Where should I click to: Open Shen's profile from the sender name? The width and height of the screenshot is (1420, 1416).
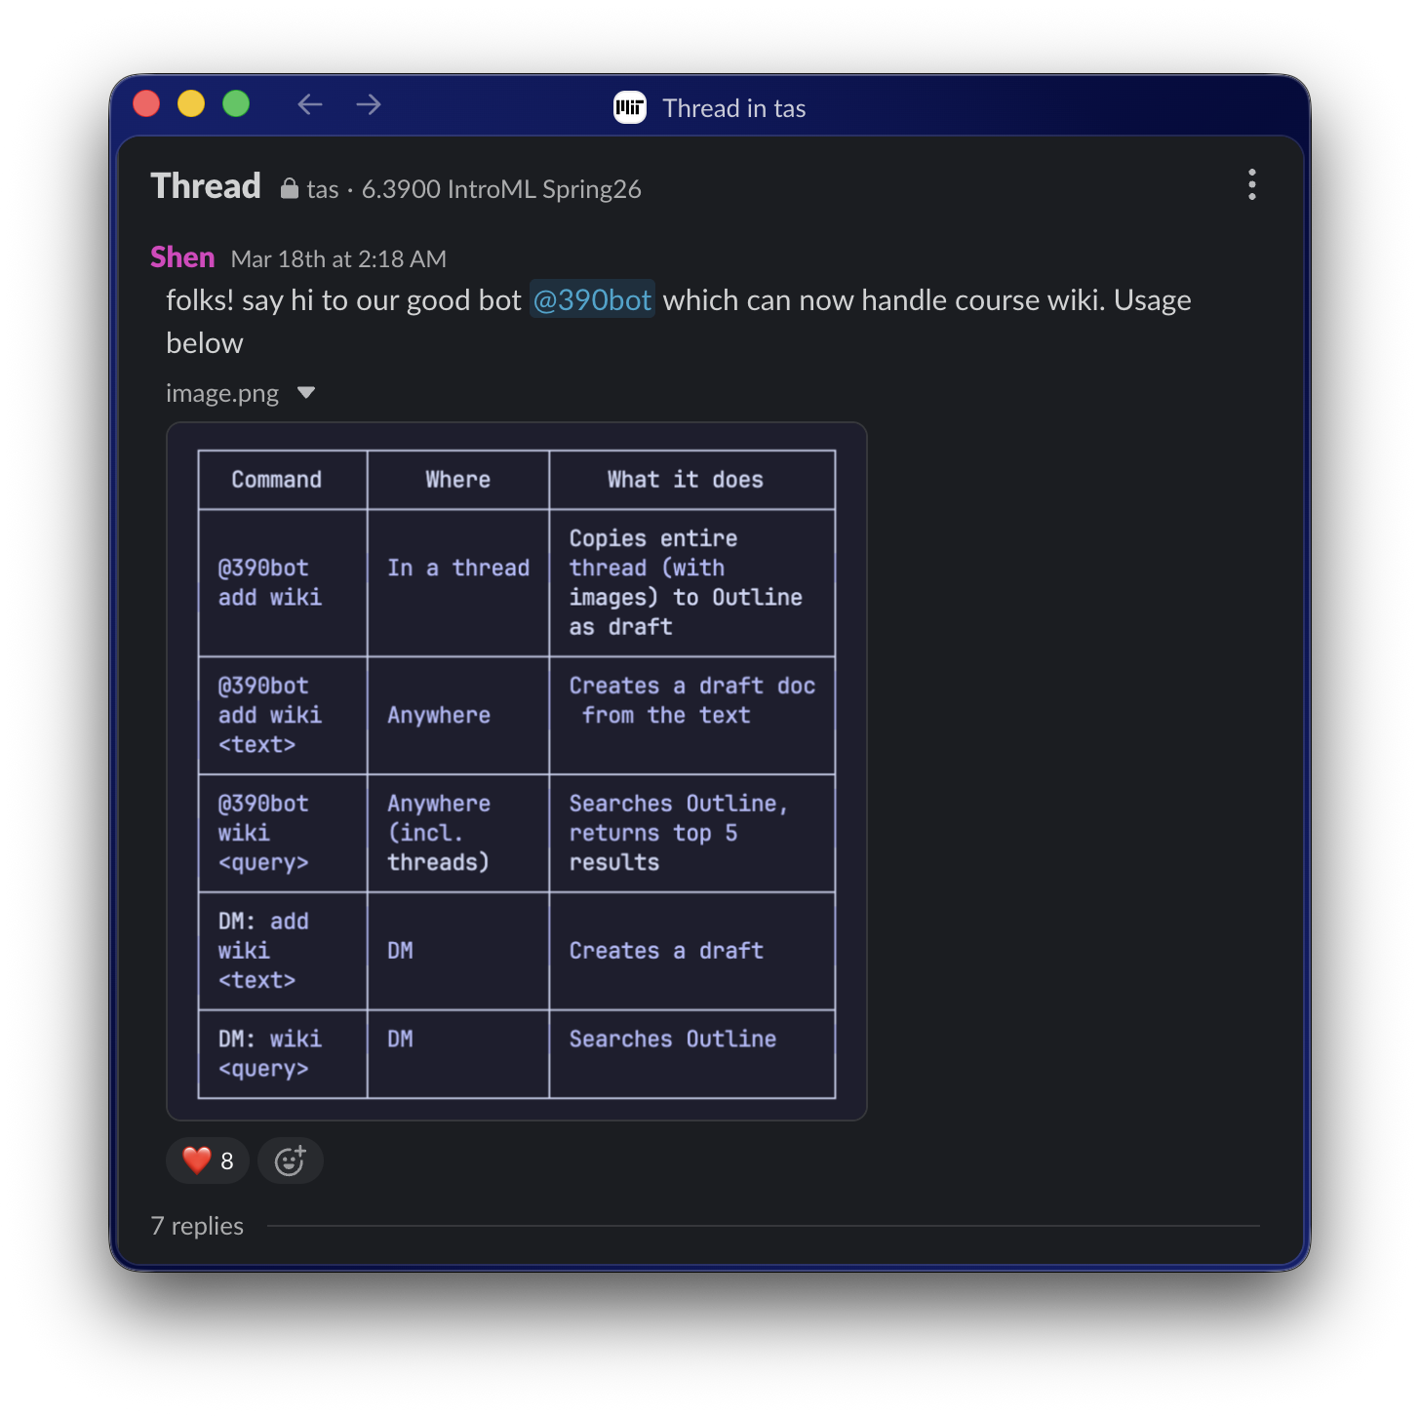click(182, 257)
